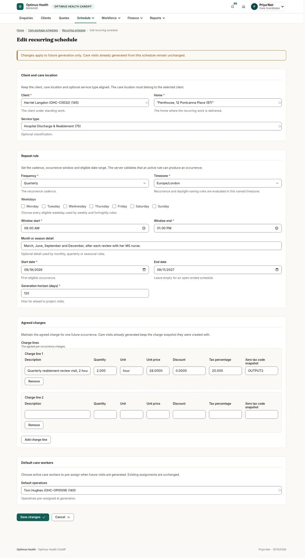Go to the Clients tab
The width and height of the screenshot is (305, 558).
coord(46,18)
